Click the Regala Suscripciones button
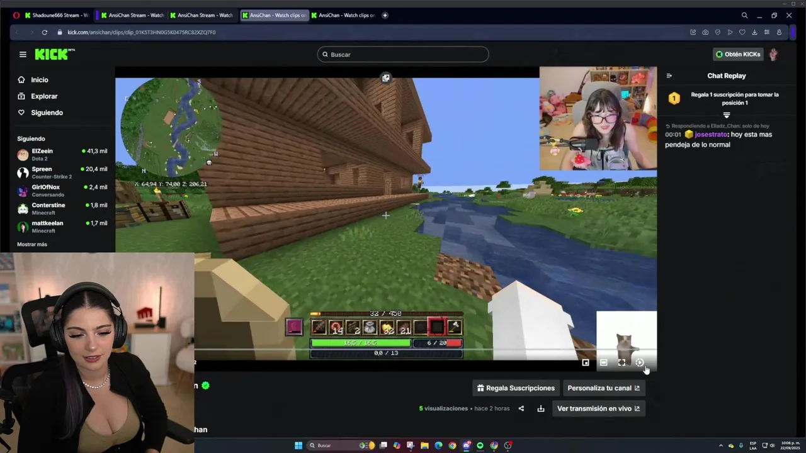 pyautogui.click(x=516, y=388)
